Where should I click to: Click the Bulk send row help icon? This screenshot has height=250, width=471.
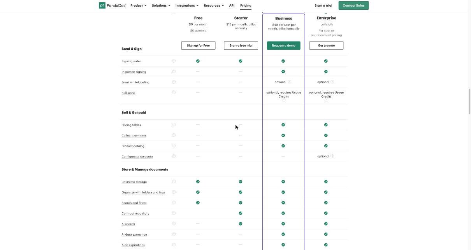point(174,92)
